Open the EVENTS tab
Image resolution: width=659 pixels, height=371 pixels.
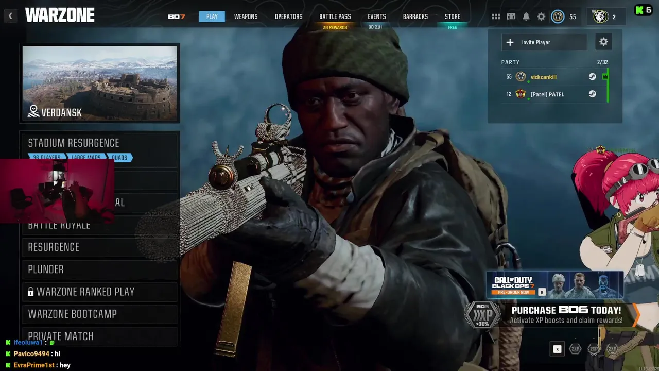click(377, 16)
